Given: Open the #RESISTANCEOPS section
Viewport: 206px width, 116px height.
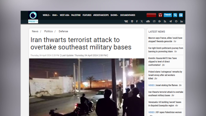Looking at the screenshot, I should coord(101,15).
